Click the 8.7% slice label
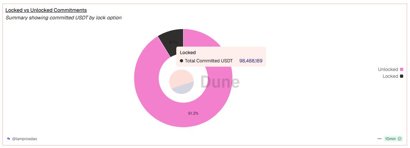The width and height of the screenshot is (410, 148). 173,42
